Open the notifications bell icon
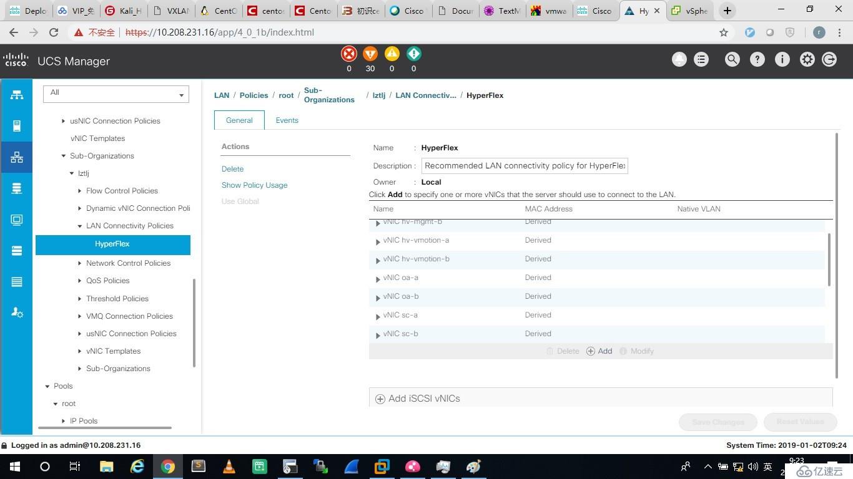This screenshot has width=853, height=479. [x=679, y=59]
